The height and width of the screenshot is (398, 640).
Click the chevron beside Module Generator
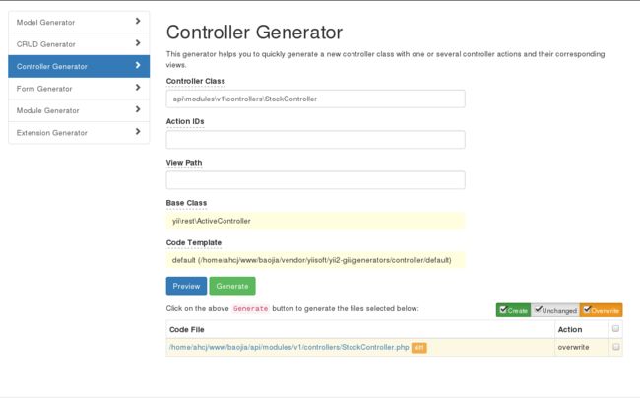pos(138,109)
